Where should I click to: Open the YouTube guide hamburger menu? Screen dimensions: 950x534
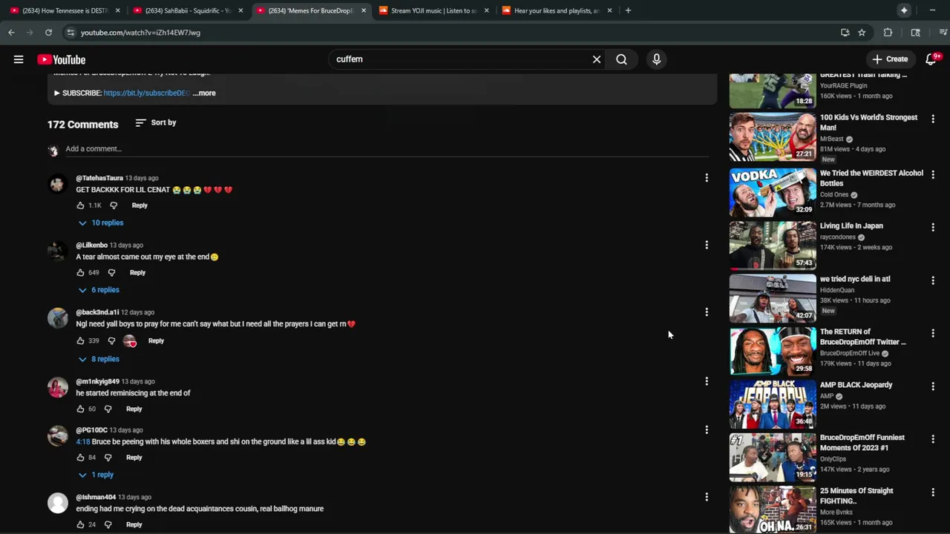tap(19, 59)
